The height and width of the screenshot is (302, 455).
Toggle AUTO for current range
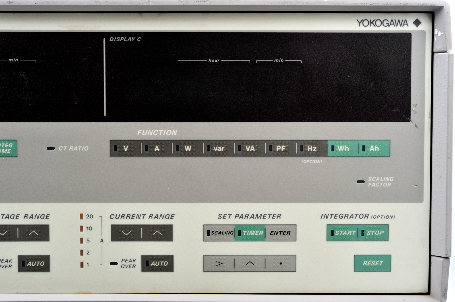click(157, 263)
